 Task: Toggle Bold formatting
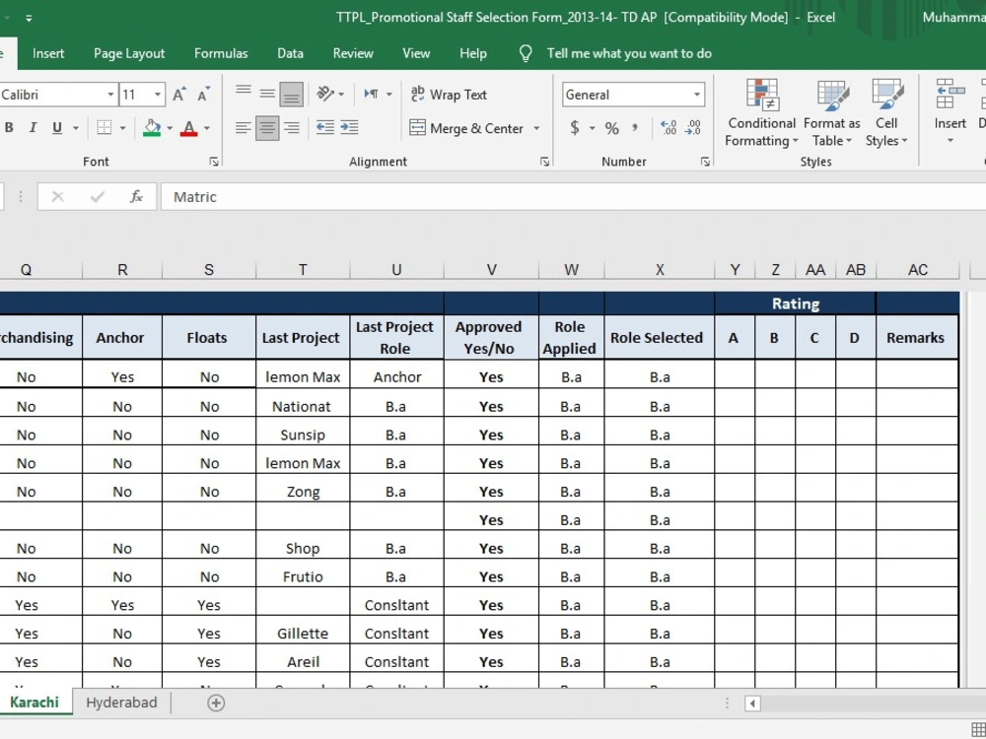9,128
